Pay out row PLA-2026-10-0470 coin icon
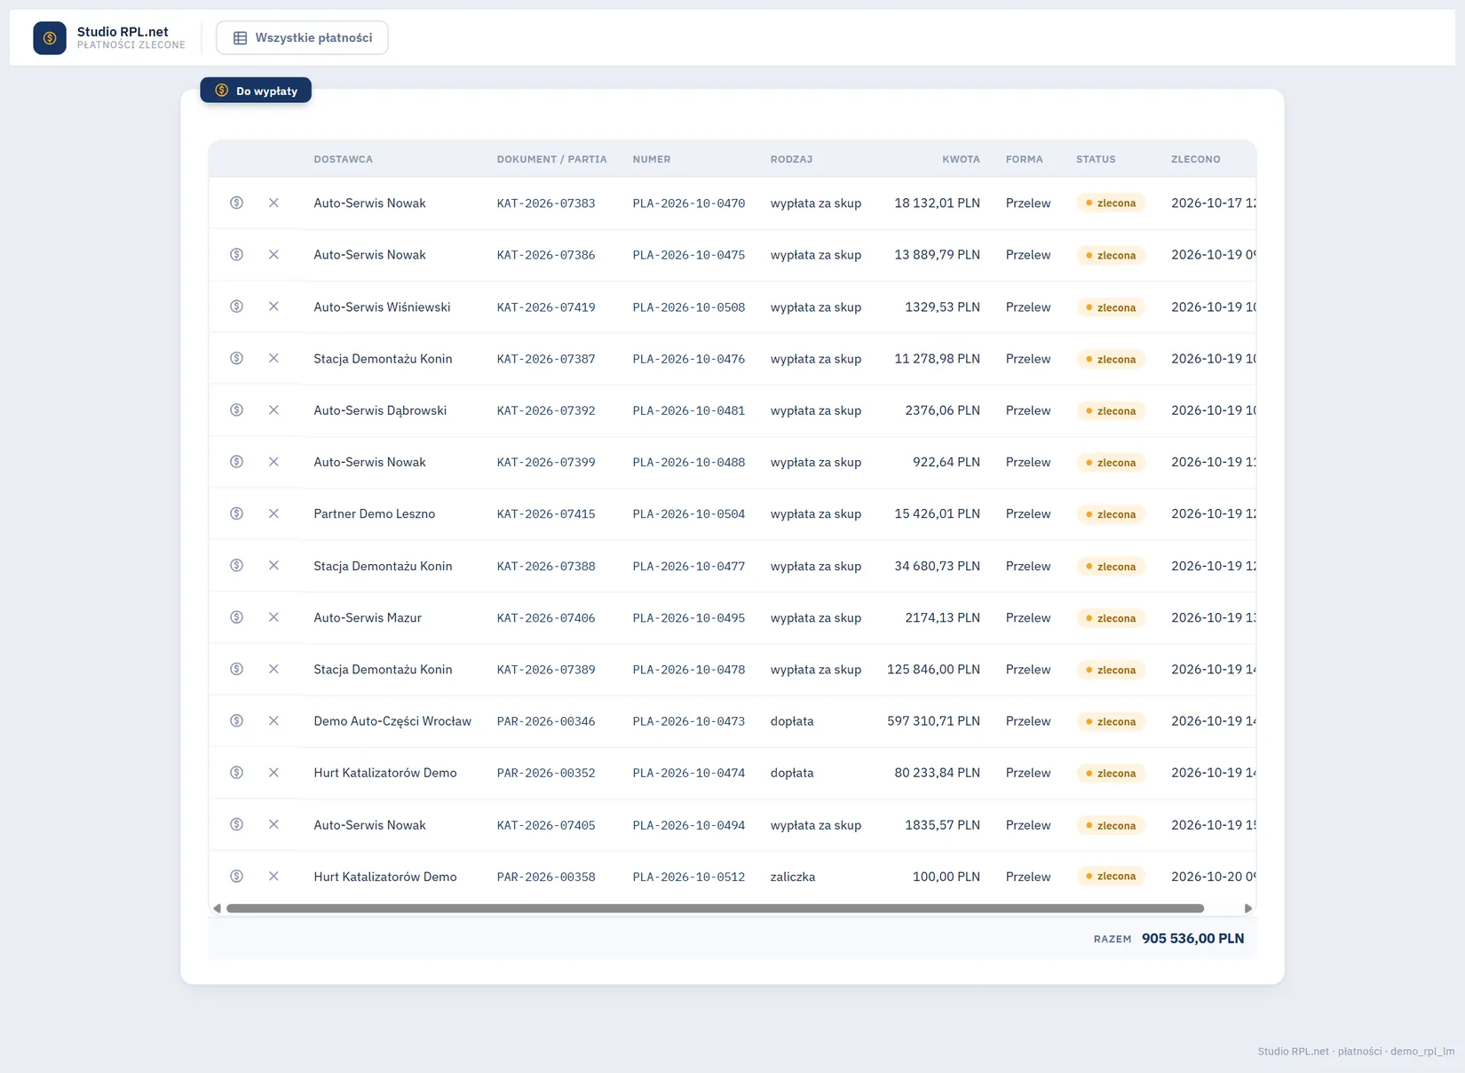Viewport: 1465px width, 1073px height. coord(236,203)
